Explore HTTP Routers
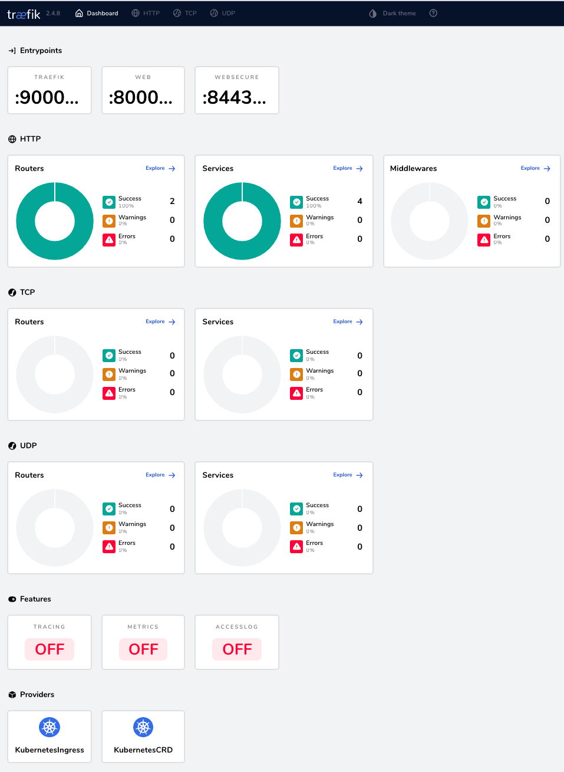The image size is (564, 772). (160, 168)
